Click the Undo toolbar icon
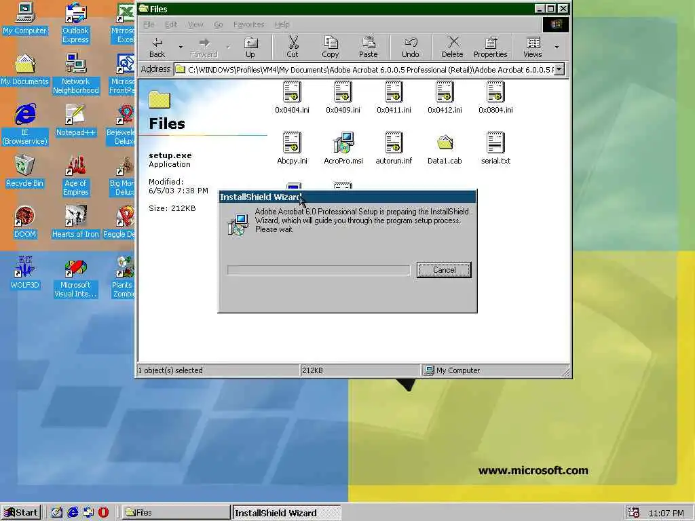This screenshot has width=695, height=521. pos(411,47)
